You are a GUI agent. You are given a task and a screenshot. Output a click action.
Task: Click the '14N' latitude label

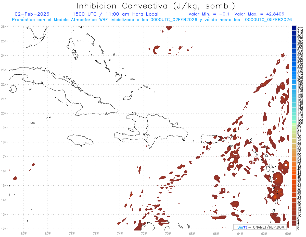[x=4, y=200]
